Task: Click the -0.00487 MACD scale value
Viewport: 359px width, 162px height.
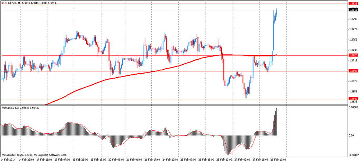Action: click(x=353, y=155)
